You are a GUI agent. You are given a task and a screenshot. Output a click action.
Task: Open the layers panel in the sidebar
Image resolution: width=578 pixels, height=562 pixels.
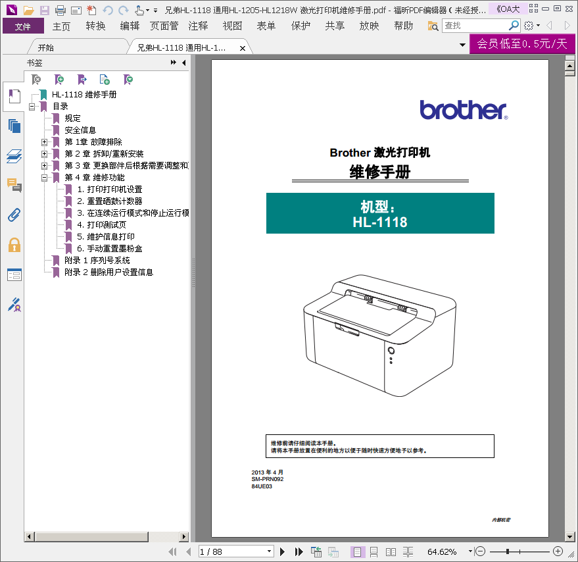tap(14, 156)
